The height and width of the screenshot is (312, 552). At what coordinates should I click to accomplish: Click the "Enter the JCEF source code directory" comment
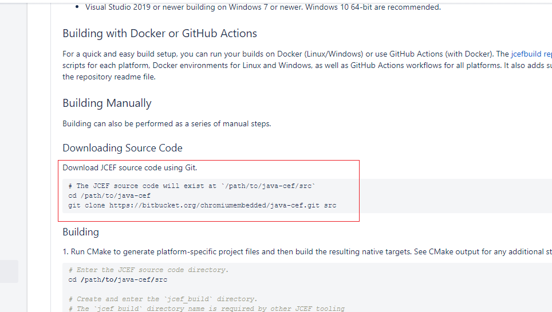coord(148,270)
